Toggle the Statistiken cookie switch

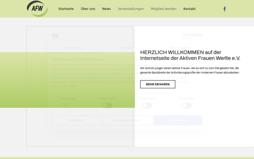coord(147,106)
